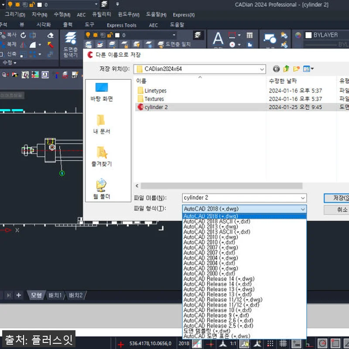Click the BYLAYER color swatch
This screenshot has height=349, width=349.
pyautogui.click(x=308, y=35)
